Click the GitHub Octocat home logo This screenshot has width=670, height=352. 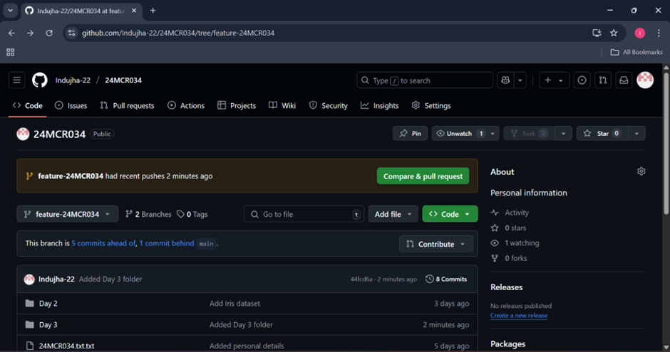click(x=40, y=80)
